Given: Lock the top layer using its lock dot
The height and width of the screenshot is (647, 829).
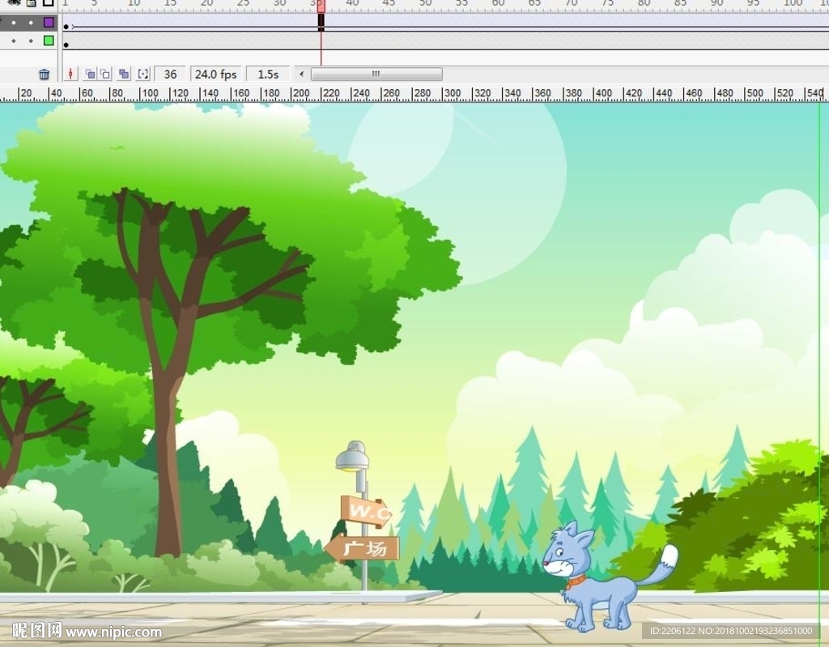Looking at the screenshot, I should pyautogui.click(x=31, y=23).
